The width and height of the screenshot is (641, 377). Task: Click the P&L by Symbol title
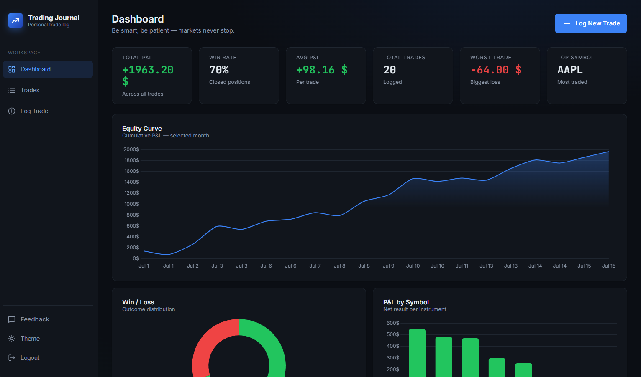click(406, 302)
